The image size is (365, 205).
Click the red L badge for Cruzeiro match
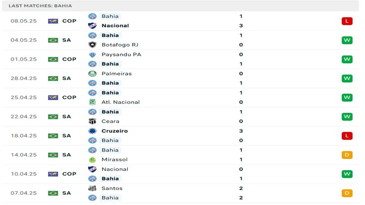(347, 136)
